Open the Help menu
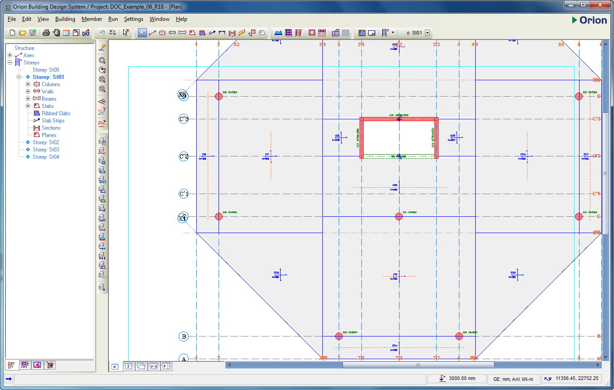 pos(181,19)
